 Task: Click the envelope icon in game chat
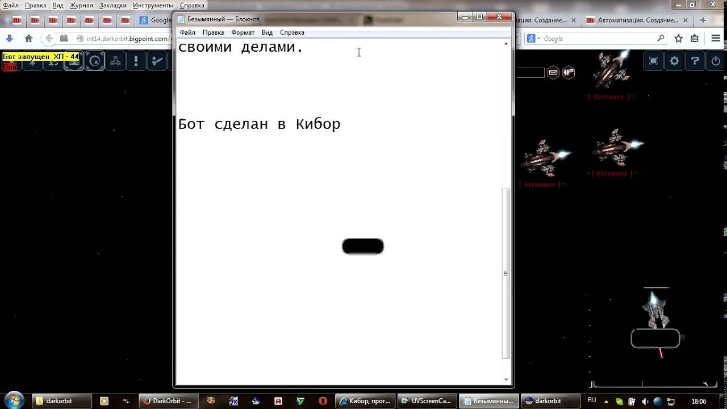click(553, 73)
